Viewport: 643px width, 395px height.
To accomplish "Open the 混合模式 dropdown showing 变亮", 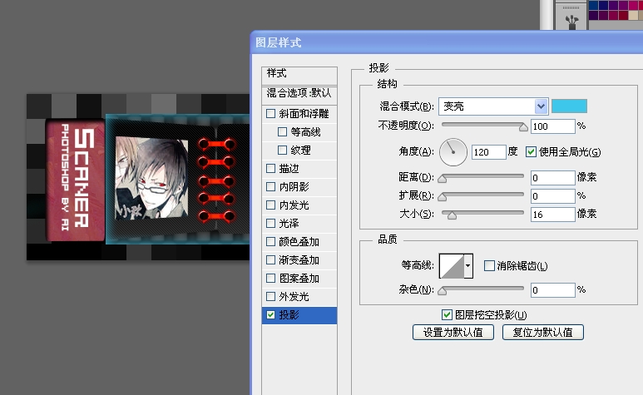I will point(493,106).
